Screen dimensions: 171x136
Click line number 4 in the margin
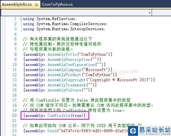pyautogui.click(x=15, y=34)
